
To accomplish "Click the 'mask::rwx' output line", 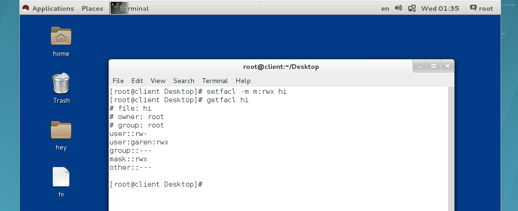I will (128, 159).
